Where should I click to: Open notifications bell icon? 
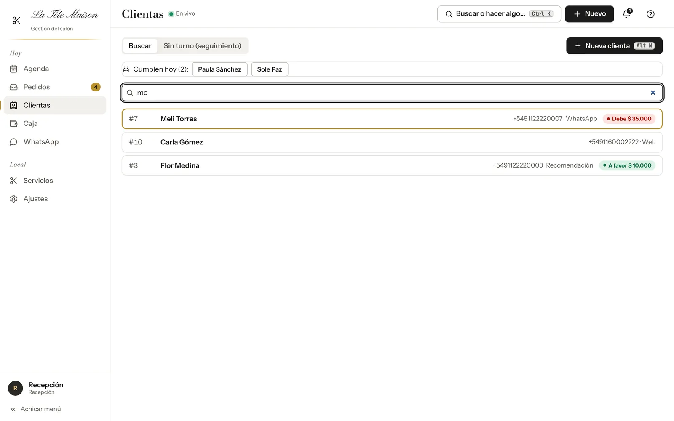(627, 14)
